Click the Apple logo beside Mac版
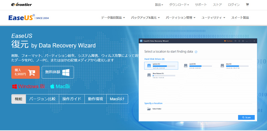This screenshot has width=267, height=131. point(52,86)
